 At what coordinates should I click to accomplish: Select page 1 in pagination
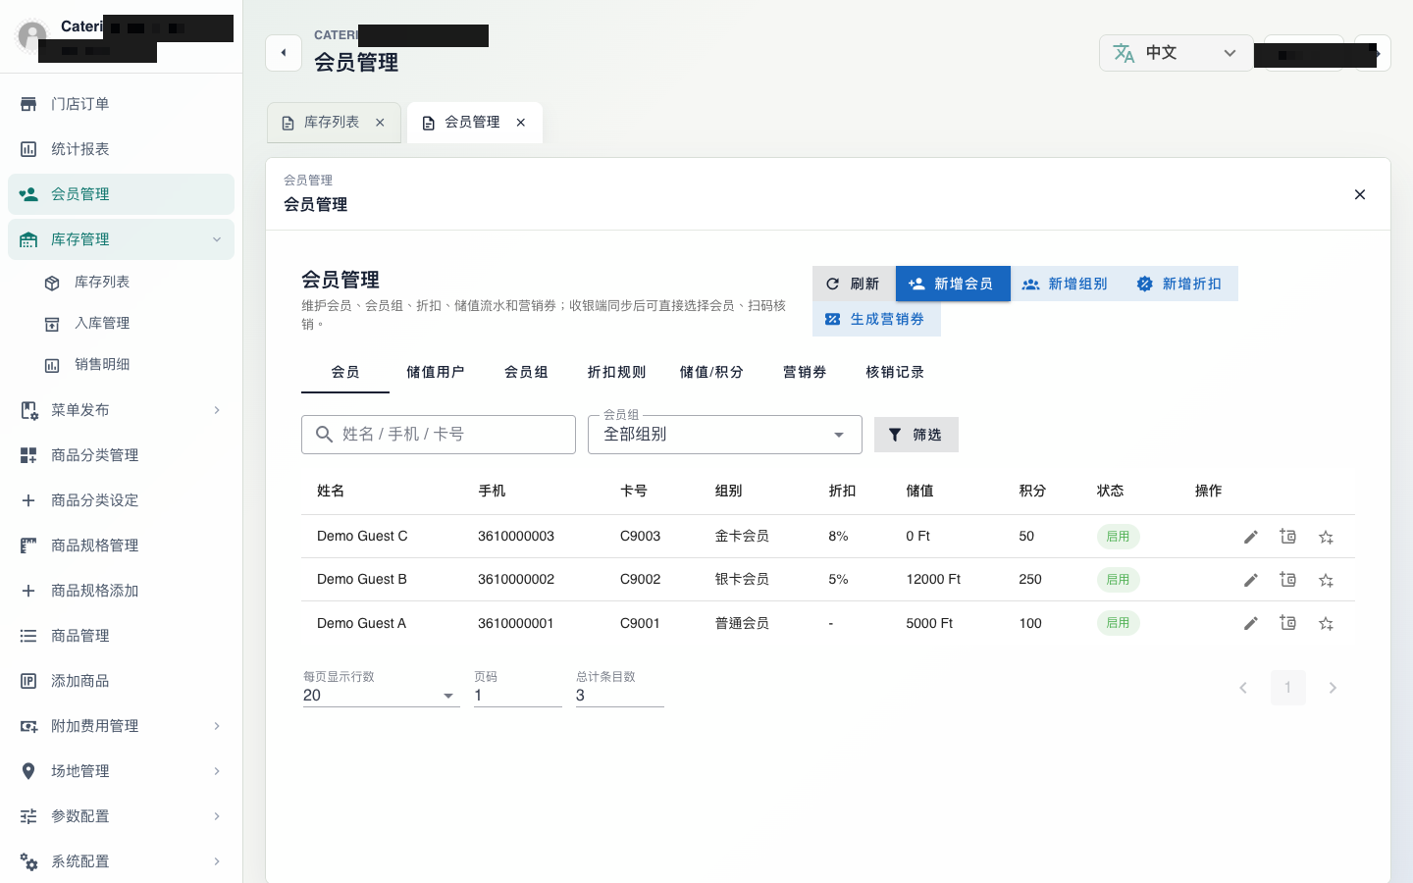coord(1288,688)
